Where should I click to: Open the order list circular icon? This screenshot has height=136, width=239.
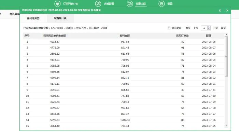pos(57,4)
